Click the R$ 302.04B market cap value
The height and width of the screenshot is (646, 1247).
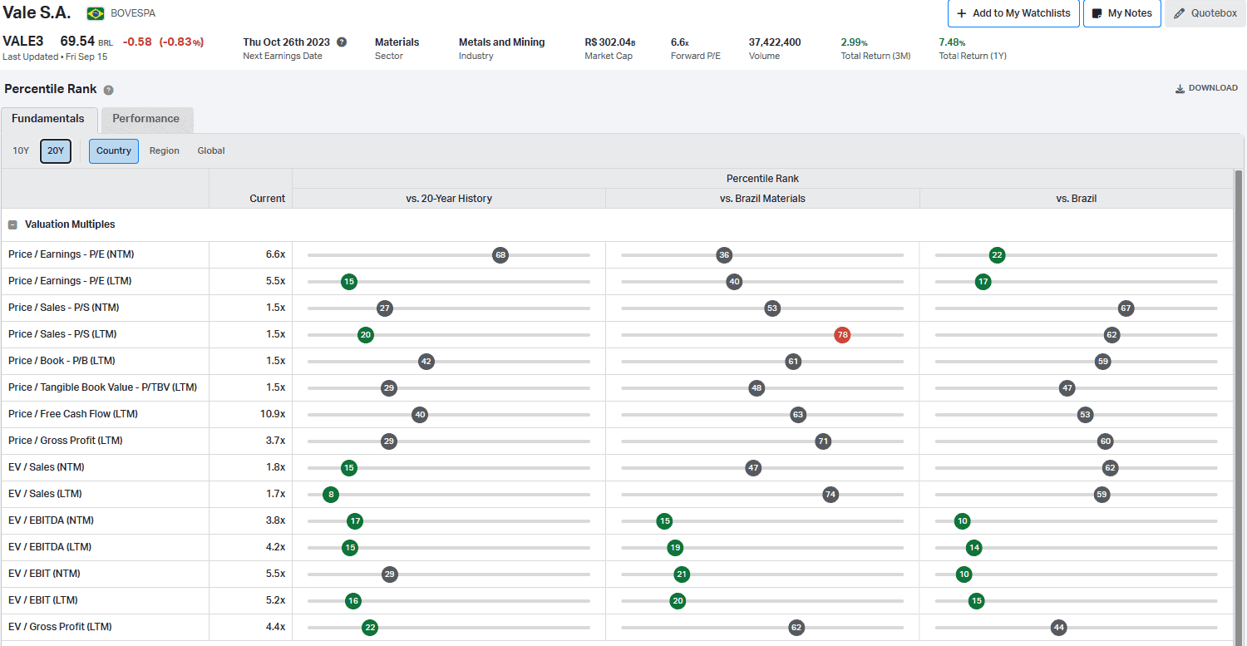(x=610, y=42)
